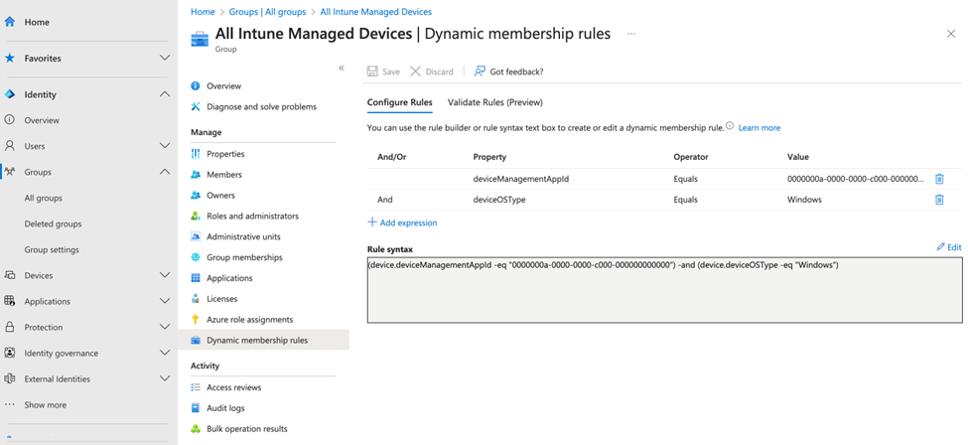This screenshot has height=445, width=968.
Task: Open Deleted groups in sidebar
Action: (x=53, y=223)
